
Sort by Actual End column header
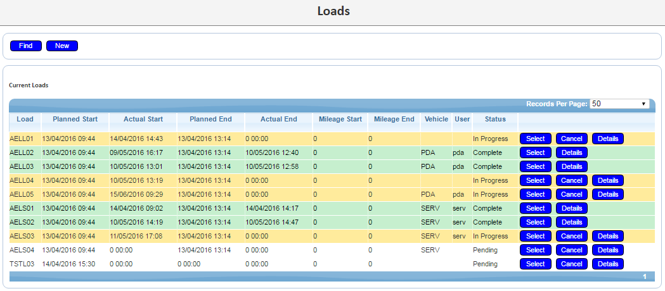(x=279, y=120)
